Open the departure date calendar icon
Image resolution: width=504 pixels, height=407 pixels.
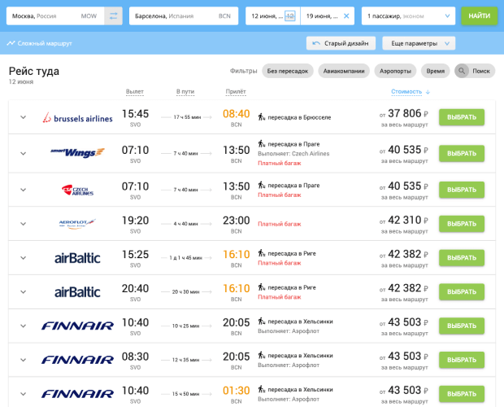click(290, 15)
